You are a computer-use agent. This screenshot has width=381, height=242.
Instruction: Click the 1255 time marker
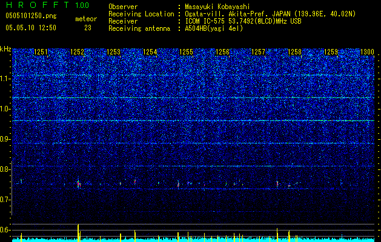[x=186, y=52]
